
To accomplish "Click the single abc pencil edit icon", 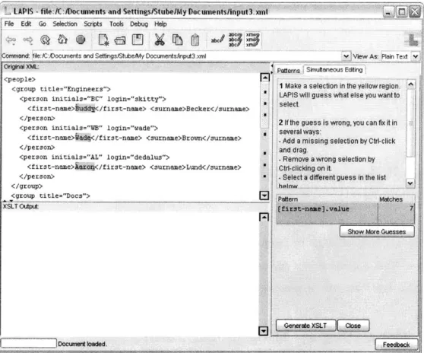I will point(218,40).
